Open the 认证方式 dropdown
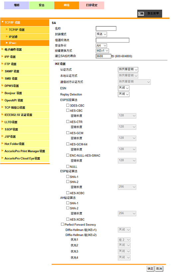The height and width of the screenshot is (274, 172). (x=128, y=70)
